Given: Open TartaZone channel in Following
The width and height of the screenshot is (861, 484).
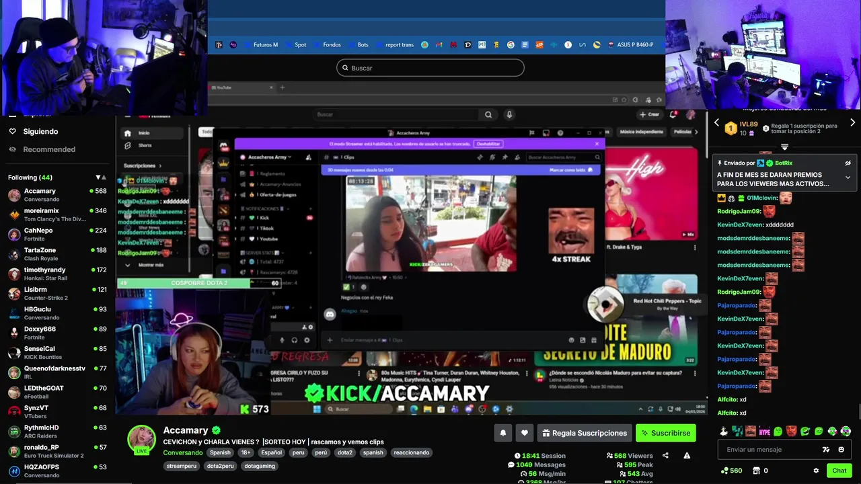Looking at the screenshot, I should (57, 254).
